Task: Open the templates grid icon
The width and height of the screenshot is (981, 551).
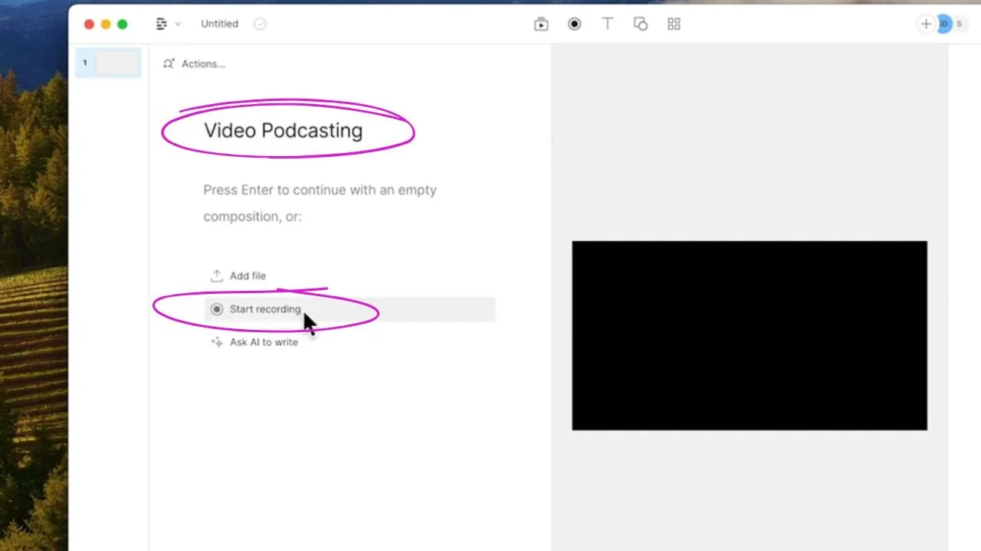Action: 674,24
